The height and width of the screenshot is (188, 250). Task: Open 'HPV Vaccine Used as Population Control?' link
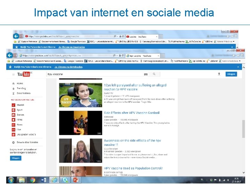133,169
